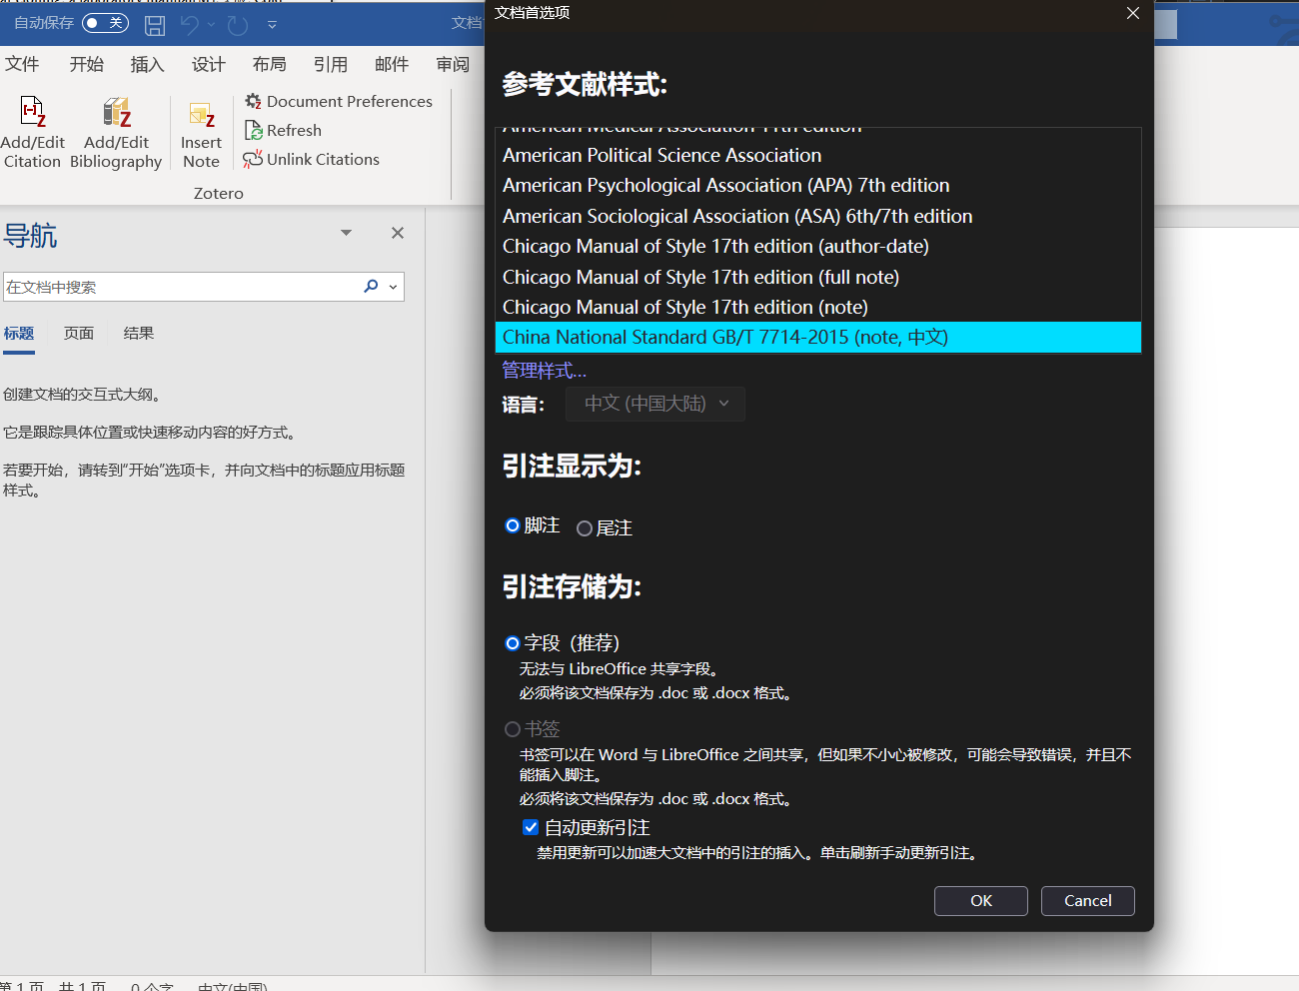Image resolution: width=1299 pixels, height=991 pixels.
Task: Refresh Zotero citations
Action: click(284, 130)
